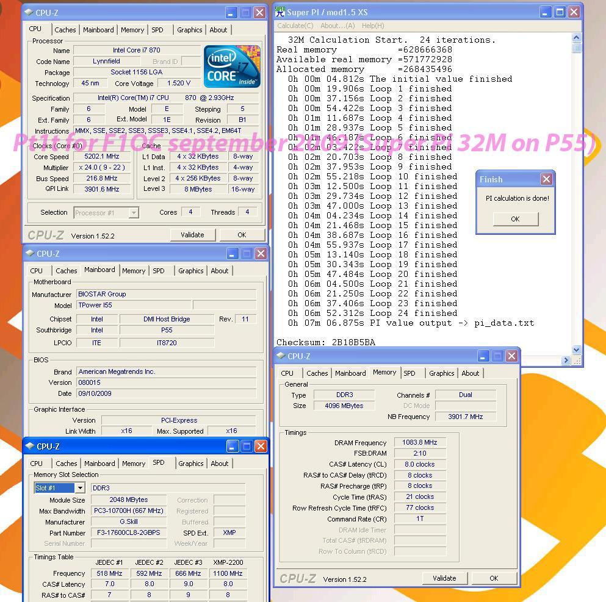Click the Super PI vertical scrollbar down arrow

pos(576,350)
